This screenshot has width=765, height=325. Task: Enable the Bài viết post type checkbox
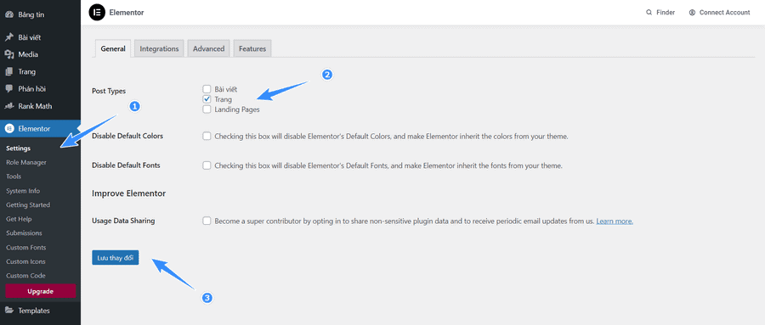207,89
